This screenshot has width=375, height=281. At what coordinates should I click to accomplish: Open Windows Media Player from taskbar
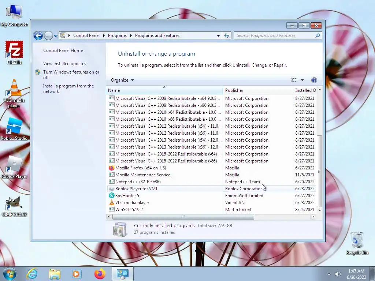(x=77, y=274)
